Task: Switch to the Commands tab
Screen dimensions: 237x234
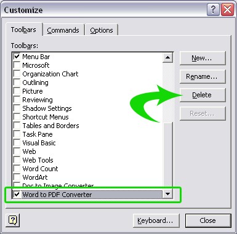Action: point(63,30)
